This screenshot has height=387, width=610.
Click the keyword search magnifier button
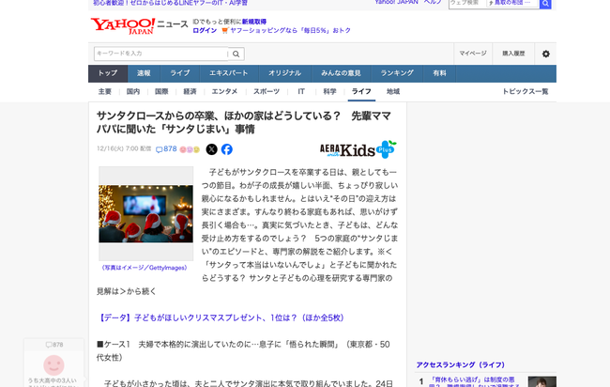[x=236, y=54]
